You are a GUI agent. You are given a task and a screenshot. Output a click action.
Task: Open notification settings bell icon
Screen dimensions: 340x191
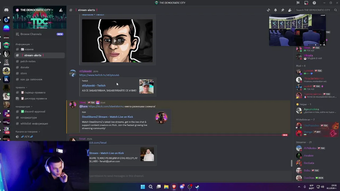pos(275,10)
